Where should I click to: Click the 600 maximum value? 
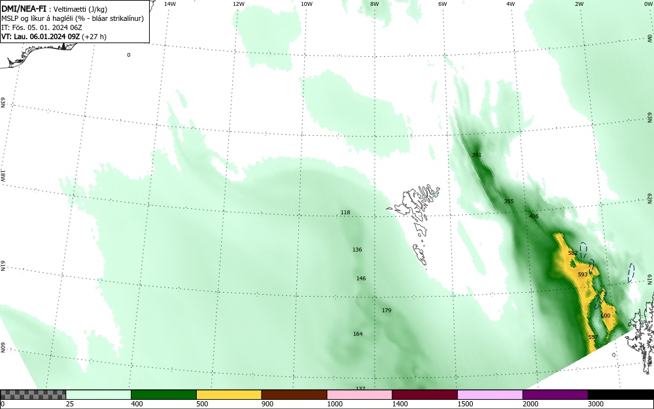pyautogui.click(x=606, y=316)
